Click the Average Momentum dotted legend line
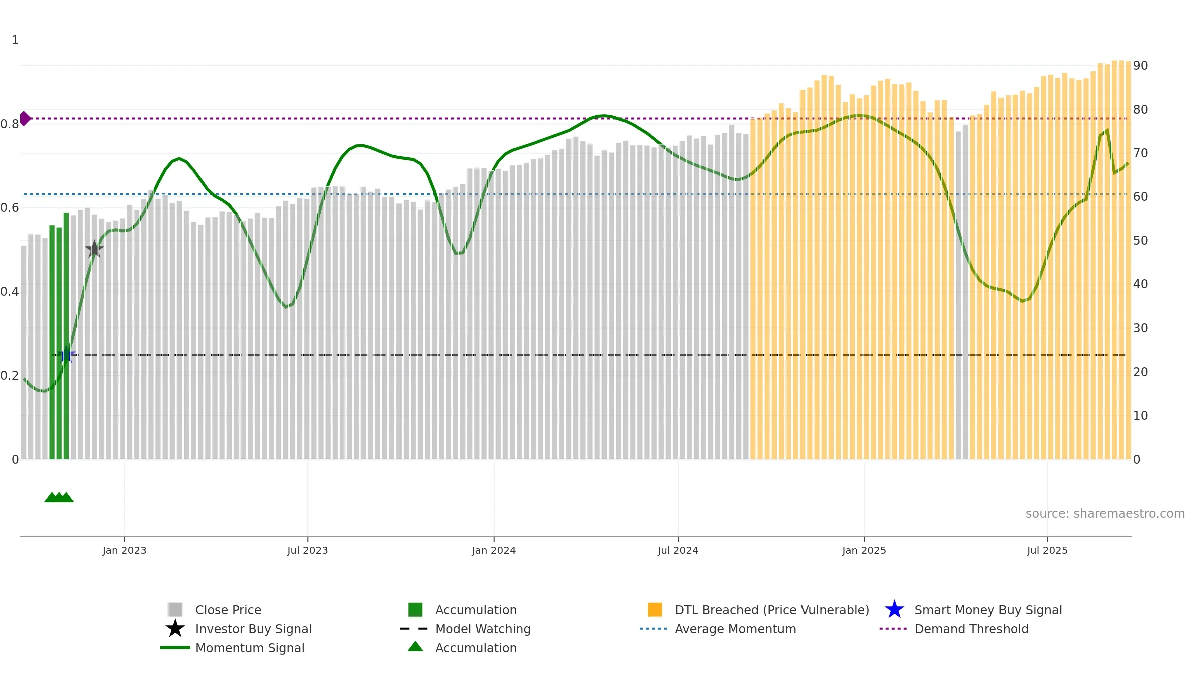 (654, 629)
